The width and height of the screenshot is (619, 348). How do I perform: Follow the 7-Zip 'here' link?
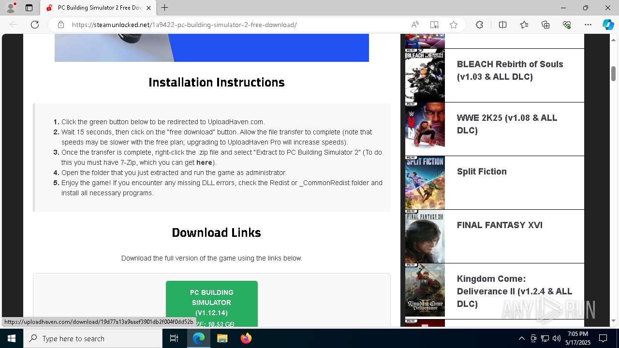(x=204, y=162)
